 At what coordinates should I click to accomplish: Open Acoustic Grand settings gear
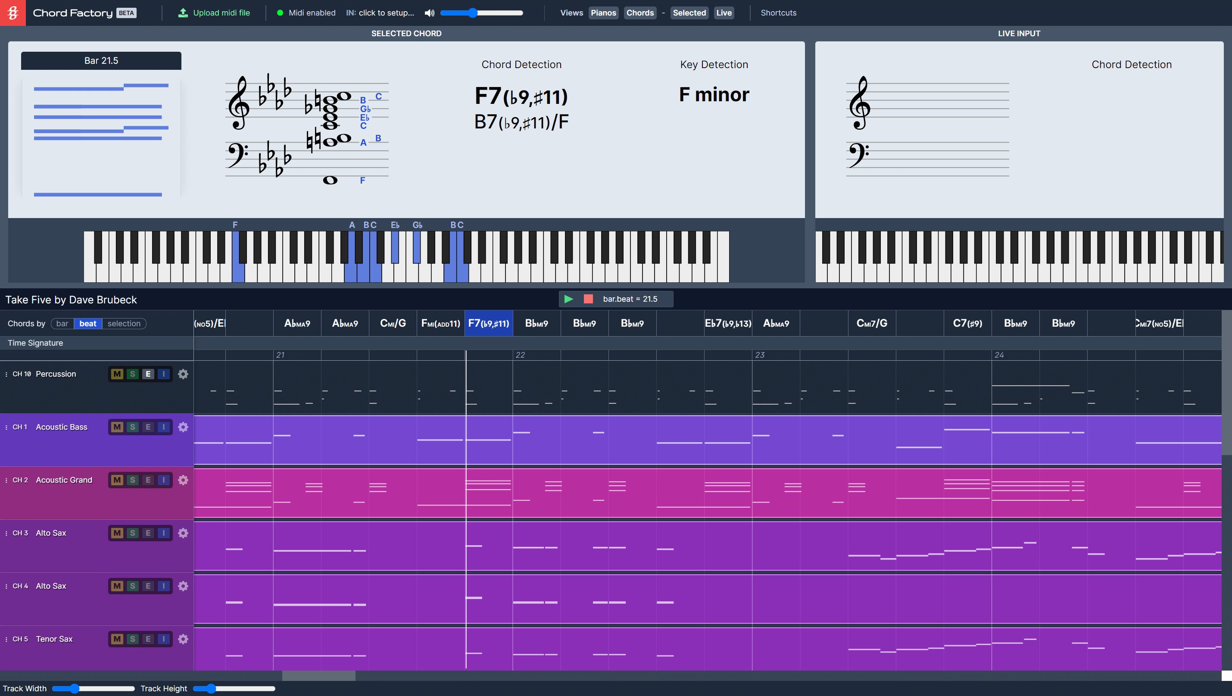(x=183, y=480)
